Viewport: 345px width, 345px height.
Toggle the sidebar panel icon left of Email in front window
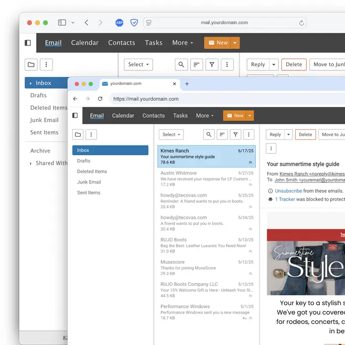pos(75,116)
